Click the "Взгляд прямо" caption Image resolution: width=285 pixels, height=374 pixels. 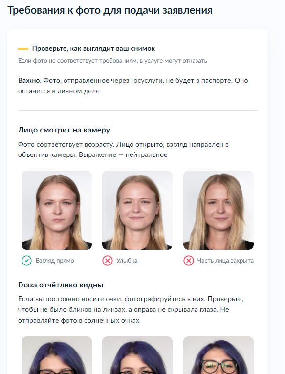pyautogui.click(x=55, y=261)
